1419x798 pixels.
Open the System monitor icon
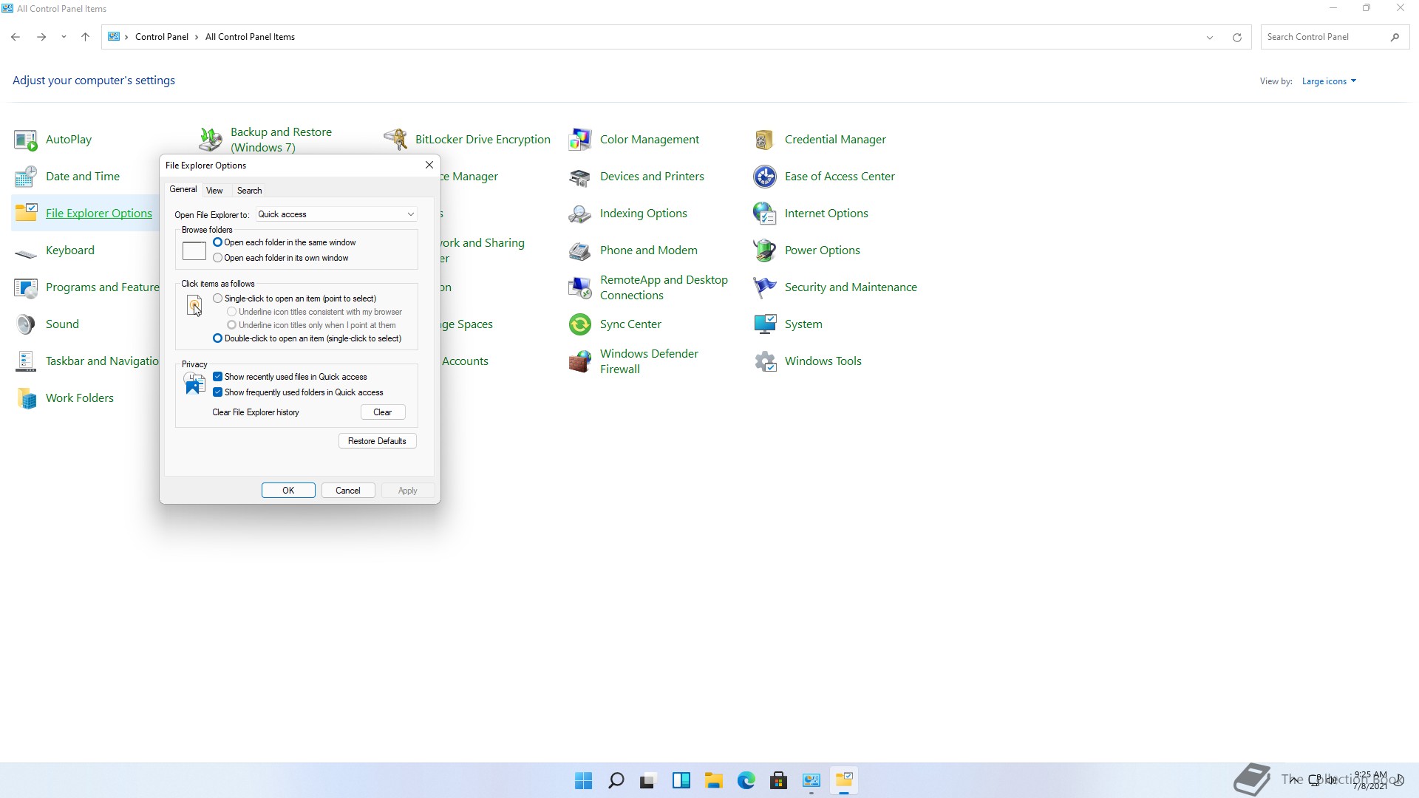[765, 324]
